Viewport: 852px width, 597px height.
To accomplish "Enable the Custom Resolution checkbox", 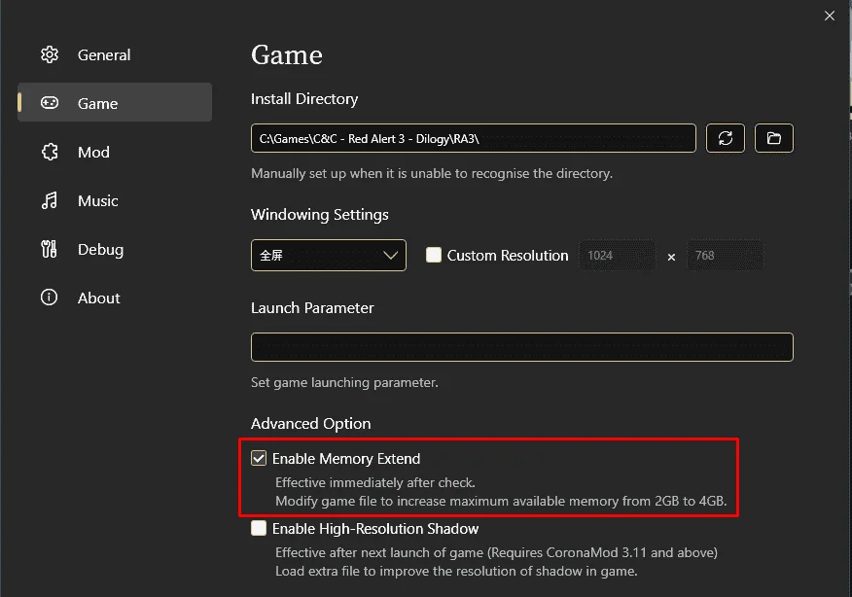I will coord(434,255).
